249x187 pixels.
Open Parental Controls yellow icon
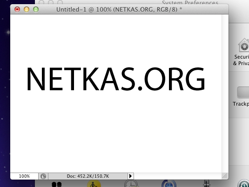pos(94,184)
